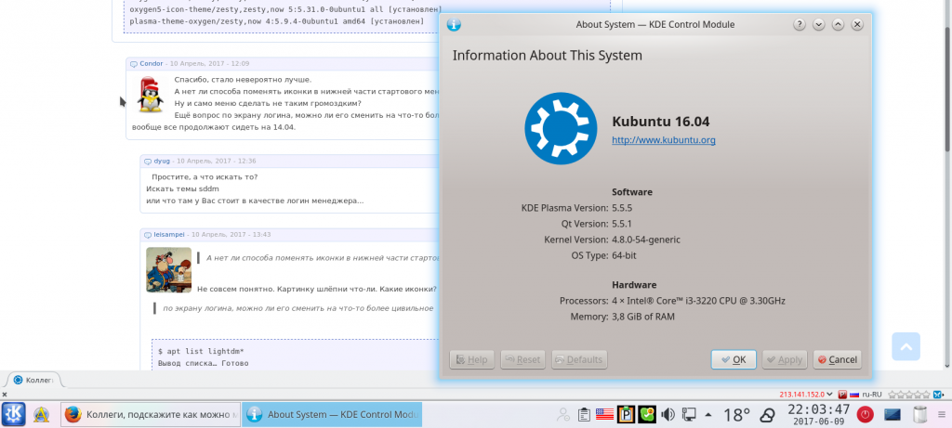Click the Memory value '3,8 GiB of RAM'
952x428 pixels.
pos(643,317)
